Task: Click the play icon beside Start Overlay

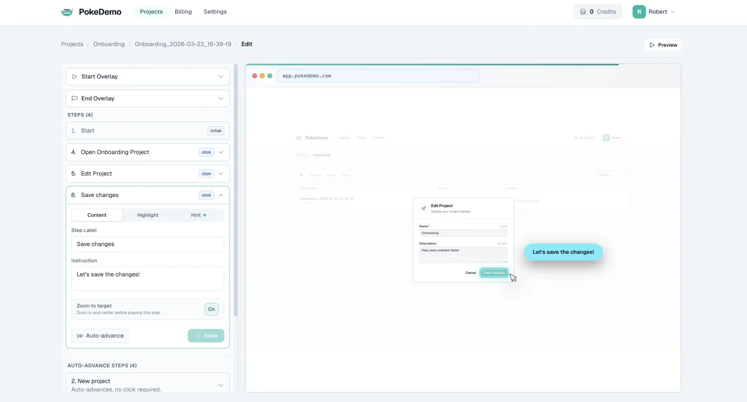Action: tap(74, 77)
